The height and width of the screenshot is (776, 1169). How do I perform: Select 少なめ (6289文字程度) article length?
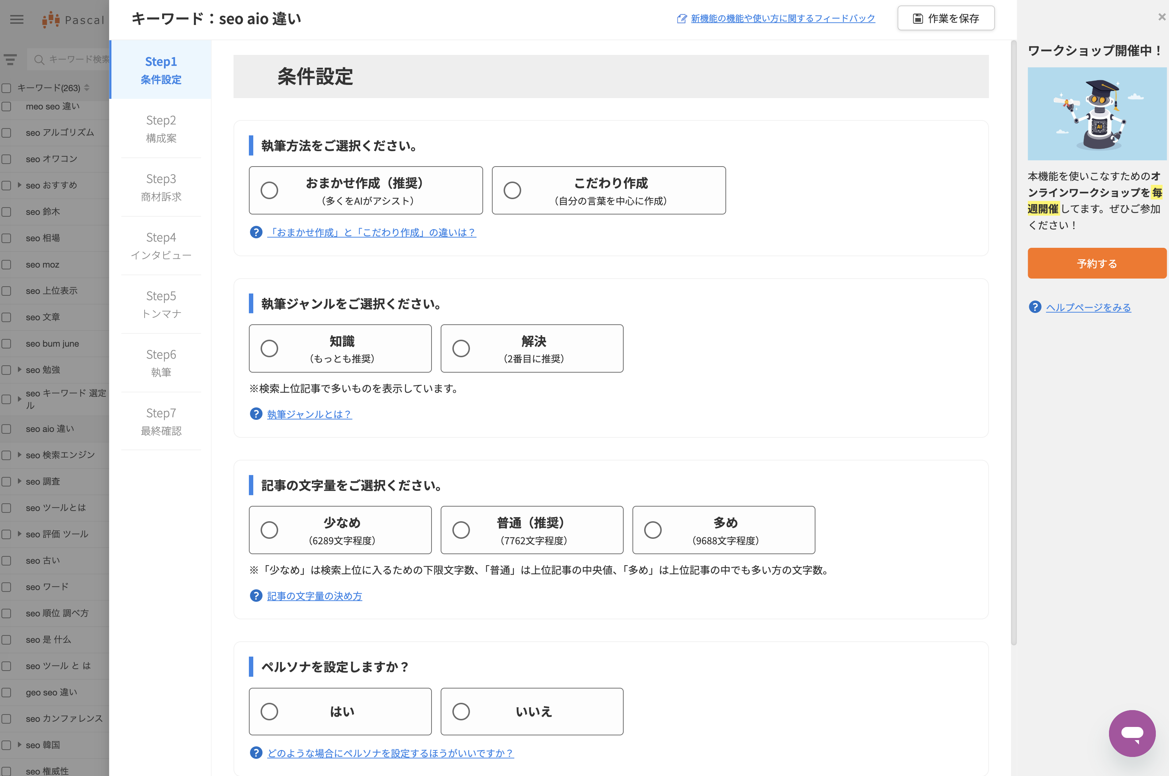(x=340, y=530)
